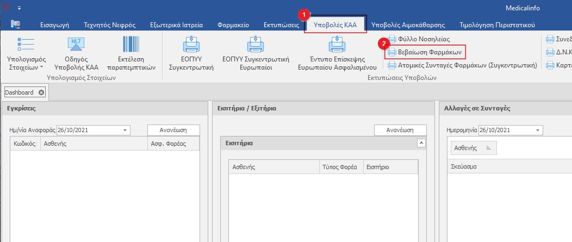The height and width of the screenshot is (242, 572).
Task: Switch to the Φαρμακείο ribbon tab
Action: 233,24
